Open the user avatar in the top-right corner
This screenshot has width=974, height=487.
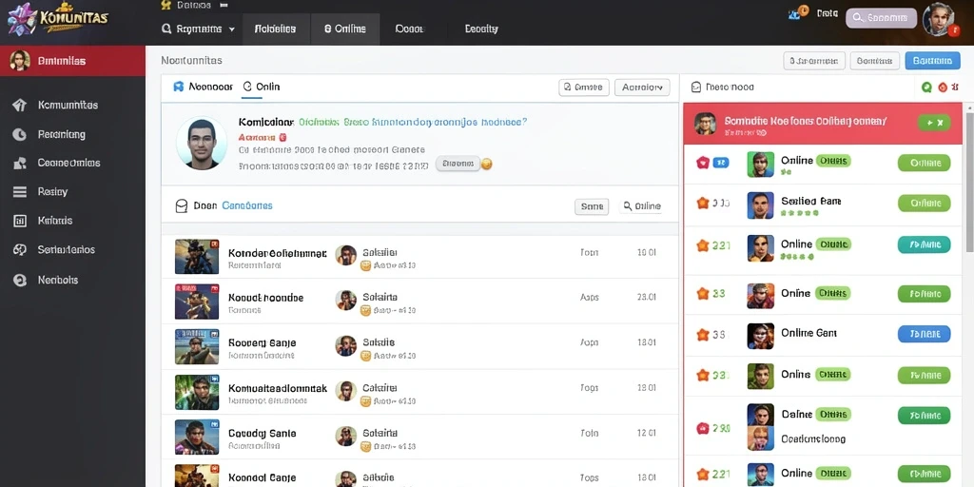[x=940, y=20]
